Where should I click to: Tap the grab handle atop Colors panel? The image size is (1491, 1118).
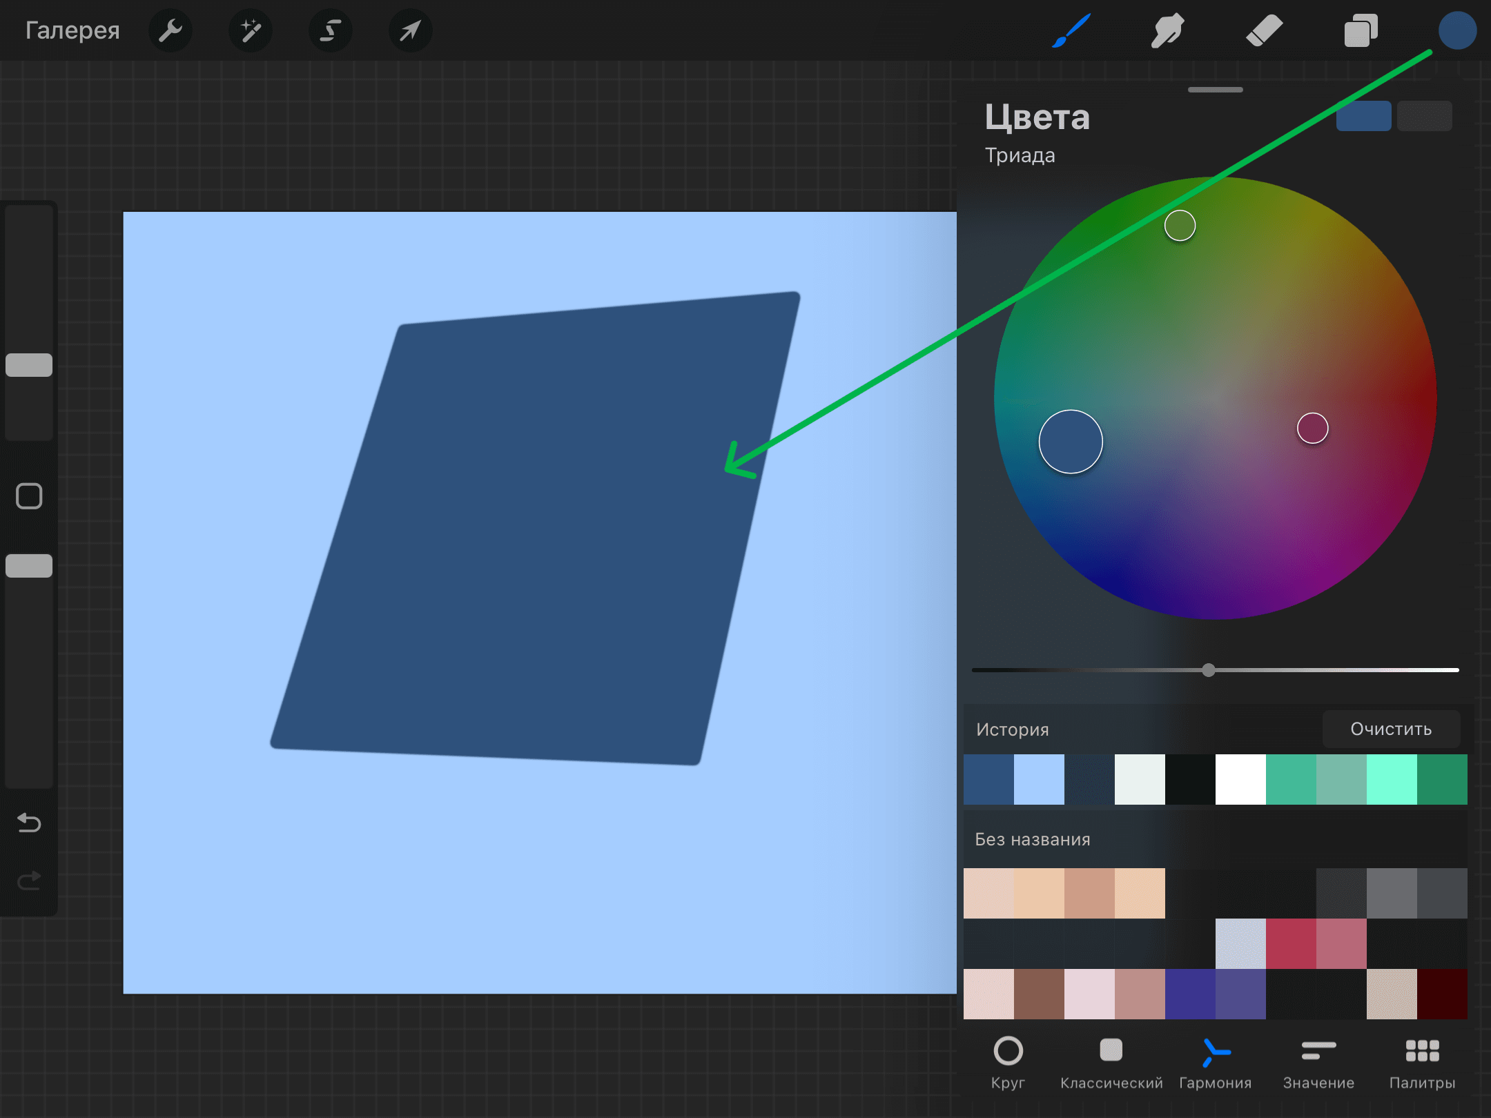1215,90
